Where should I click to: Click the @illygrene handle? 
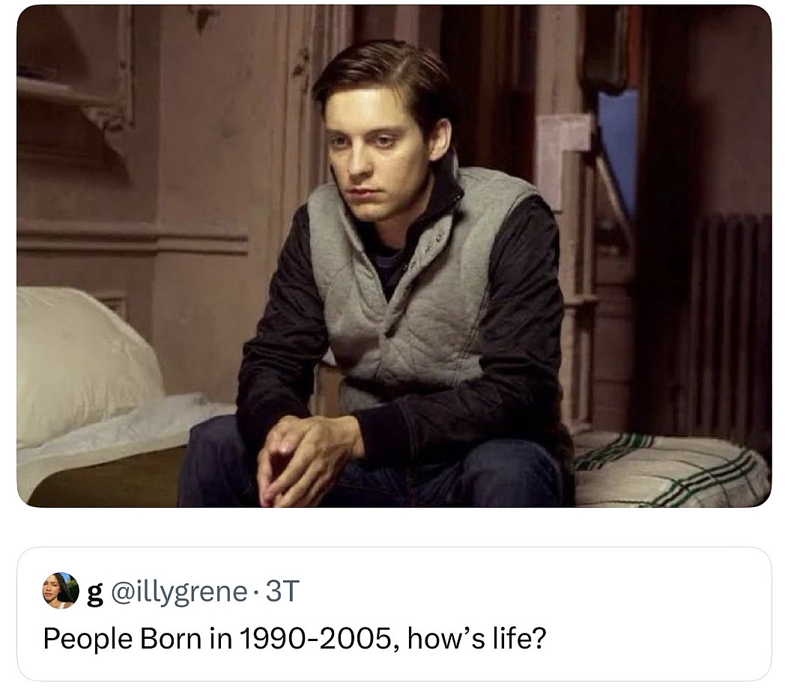179,592
